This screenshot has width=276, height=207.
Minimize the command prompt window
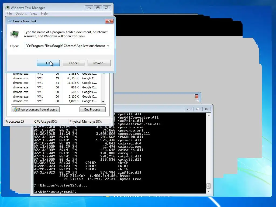(x=189, y=109)
